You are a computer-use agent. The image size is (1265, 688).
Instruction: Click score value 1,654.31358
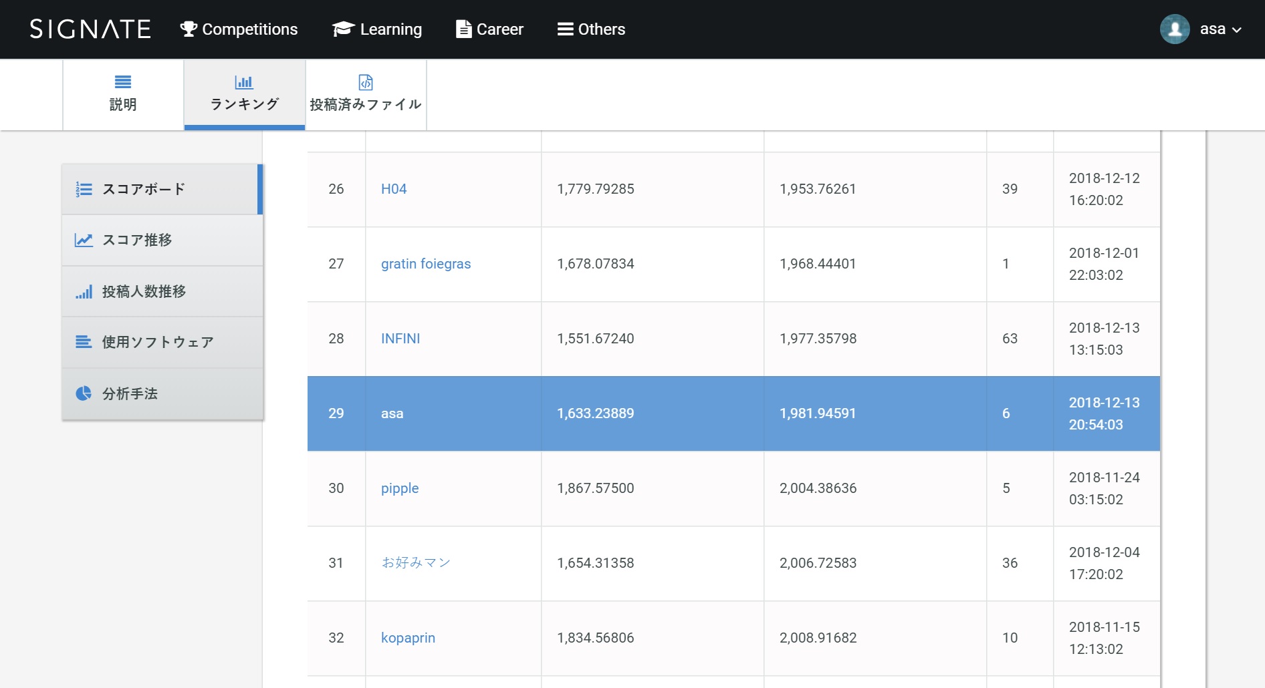click(x=596, y=563)
